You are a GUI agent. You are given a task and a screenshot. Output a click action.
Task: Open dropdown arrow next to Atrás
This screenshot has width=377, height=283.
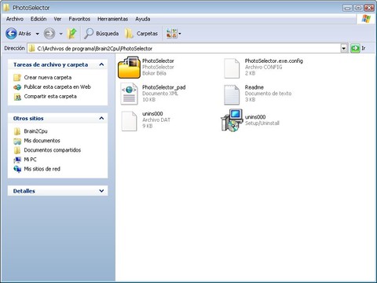click(x=37, y=34)
